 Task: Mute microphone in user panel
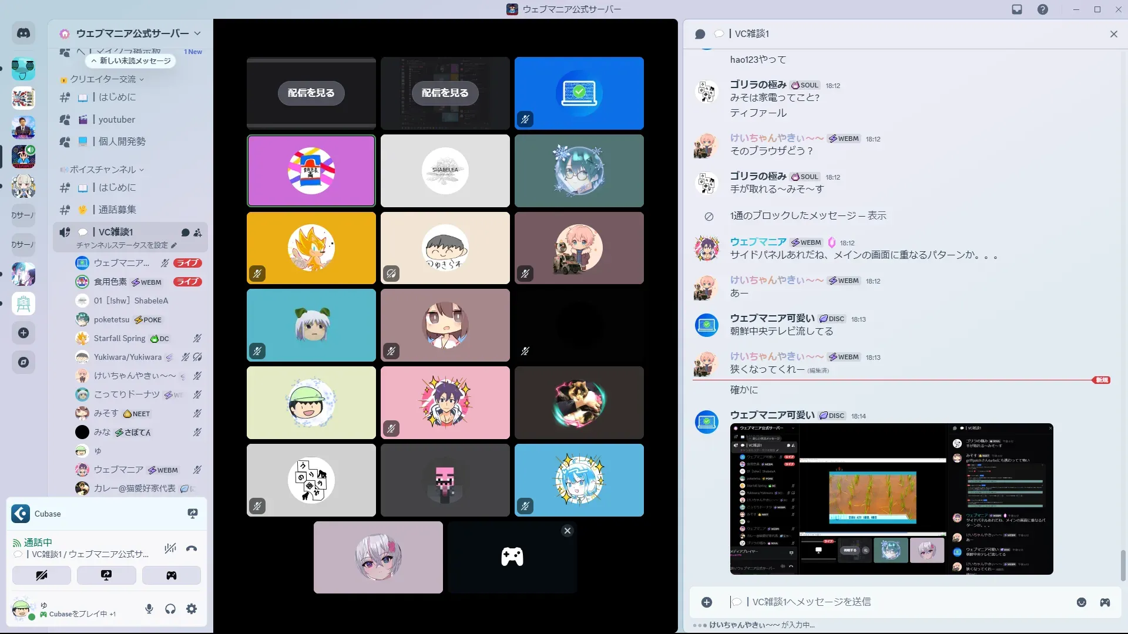pyautogui.click(x=149, y=609)
